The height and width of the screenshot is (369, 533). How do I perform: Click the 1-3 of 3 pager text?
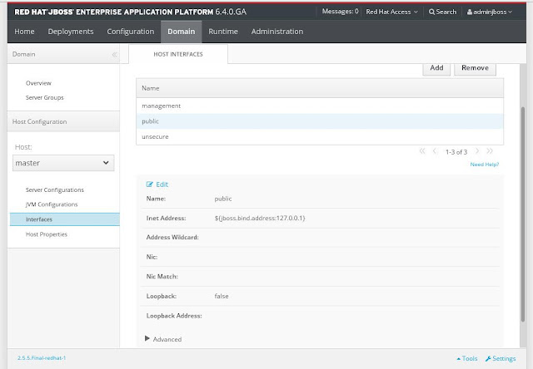pyautogui.click(x=456, y=152)
